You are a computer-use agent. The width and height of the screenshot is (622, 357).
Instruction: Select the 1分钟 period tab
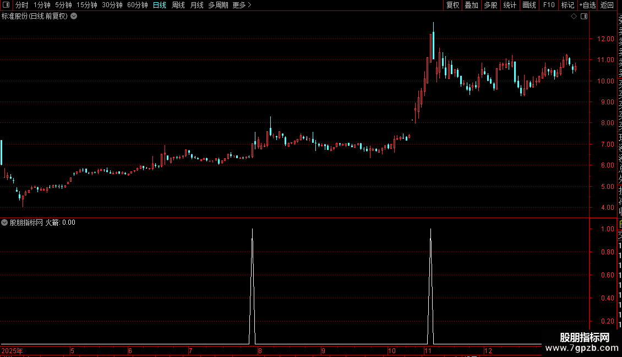point(42,5)
